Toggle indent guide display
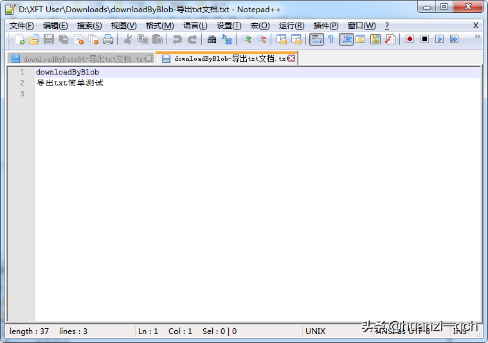Screen dimensions: 488x343 pyautogui.click(x=346, y=39)
